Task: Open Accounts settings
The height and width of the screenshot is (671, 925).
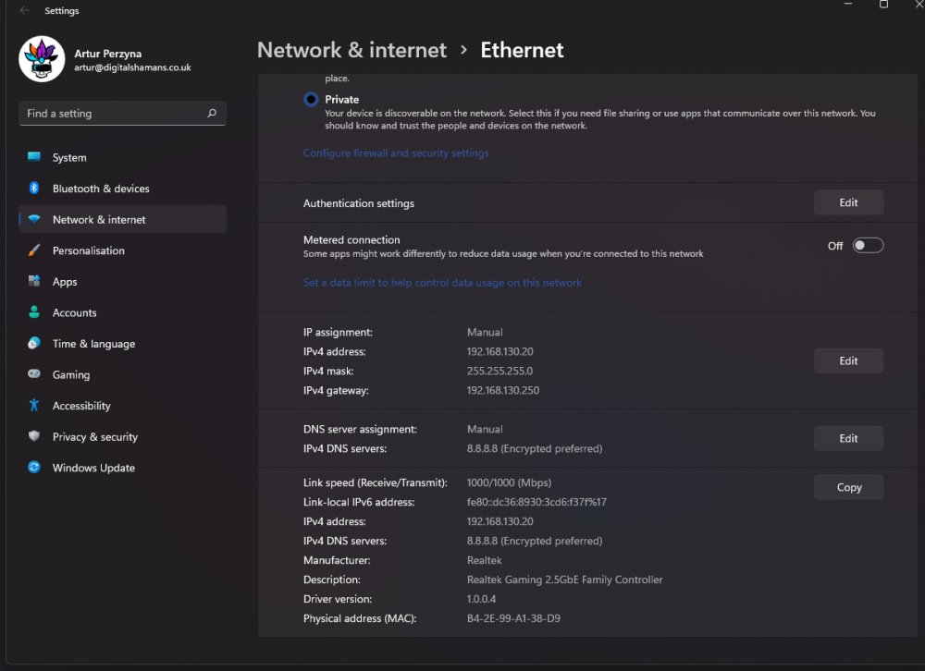Action: point(122,312)
